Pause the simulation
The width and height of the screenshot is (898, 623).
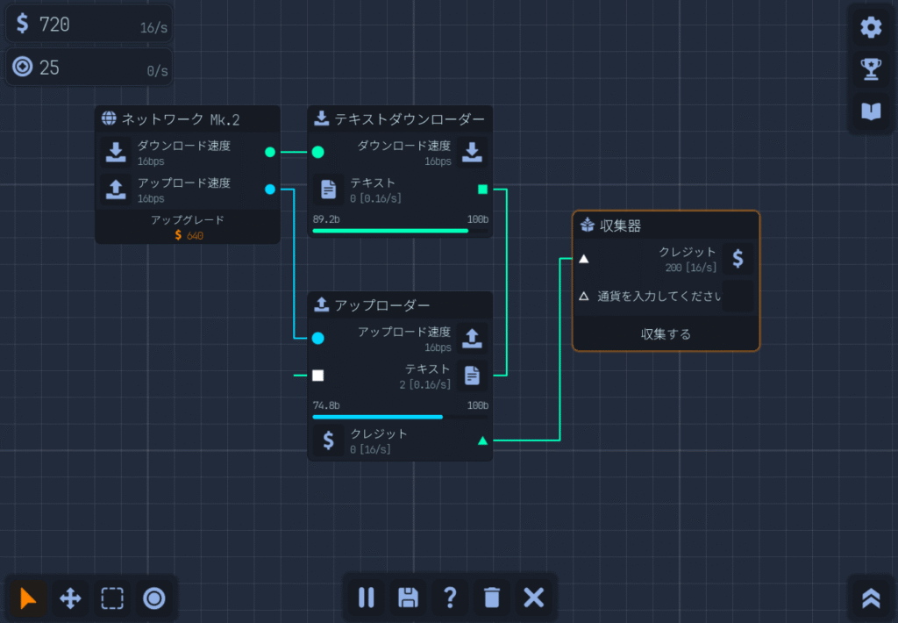[x=366, y=598]
